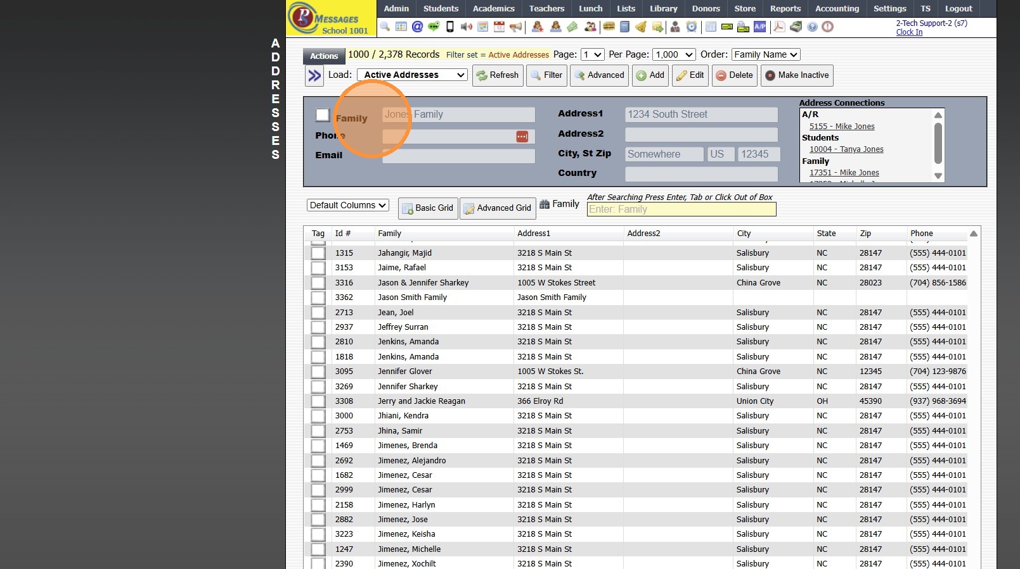This screenshot has width=1020, height=569.
Task: Open the Active Addresses load dropdown
Action: coord(413,75)
